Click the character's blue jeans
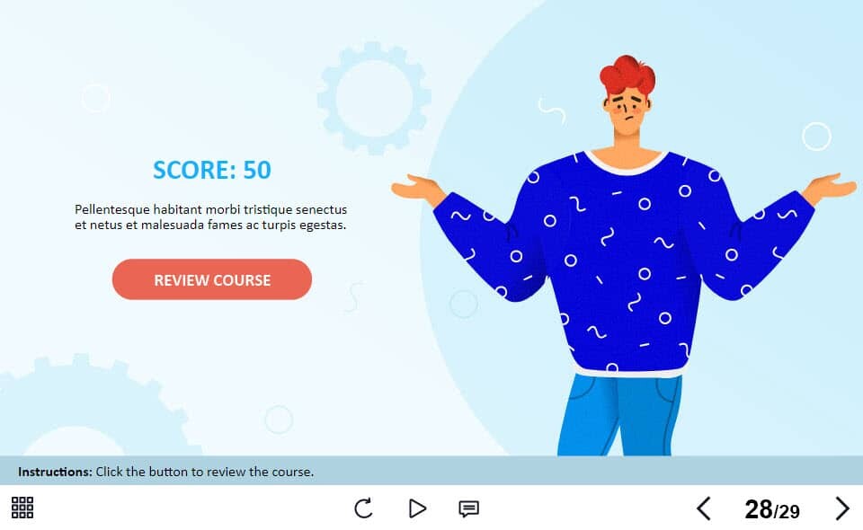The image size is (863, 530). [x=619, y=414]
